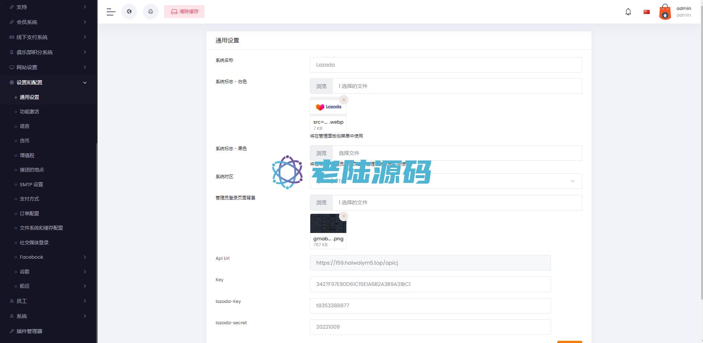
Task: Click the China flag language icon
Action: [x=646, y=12]
